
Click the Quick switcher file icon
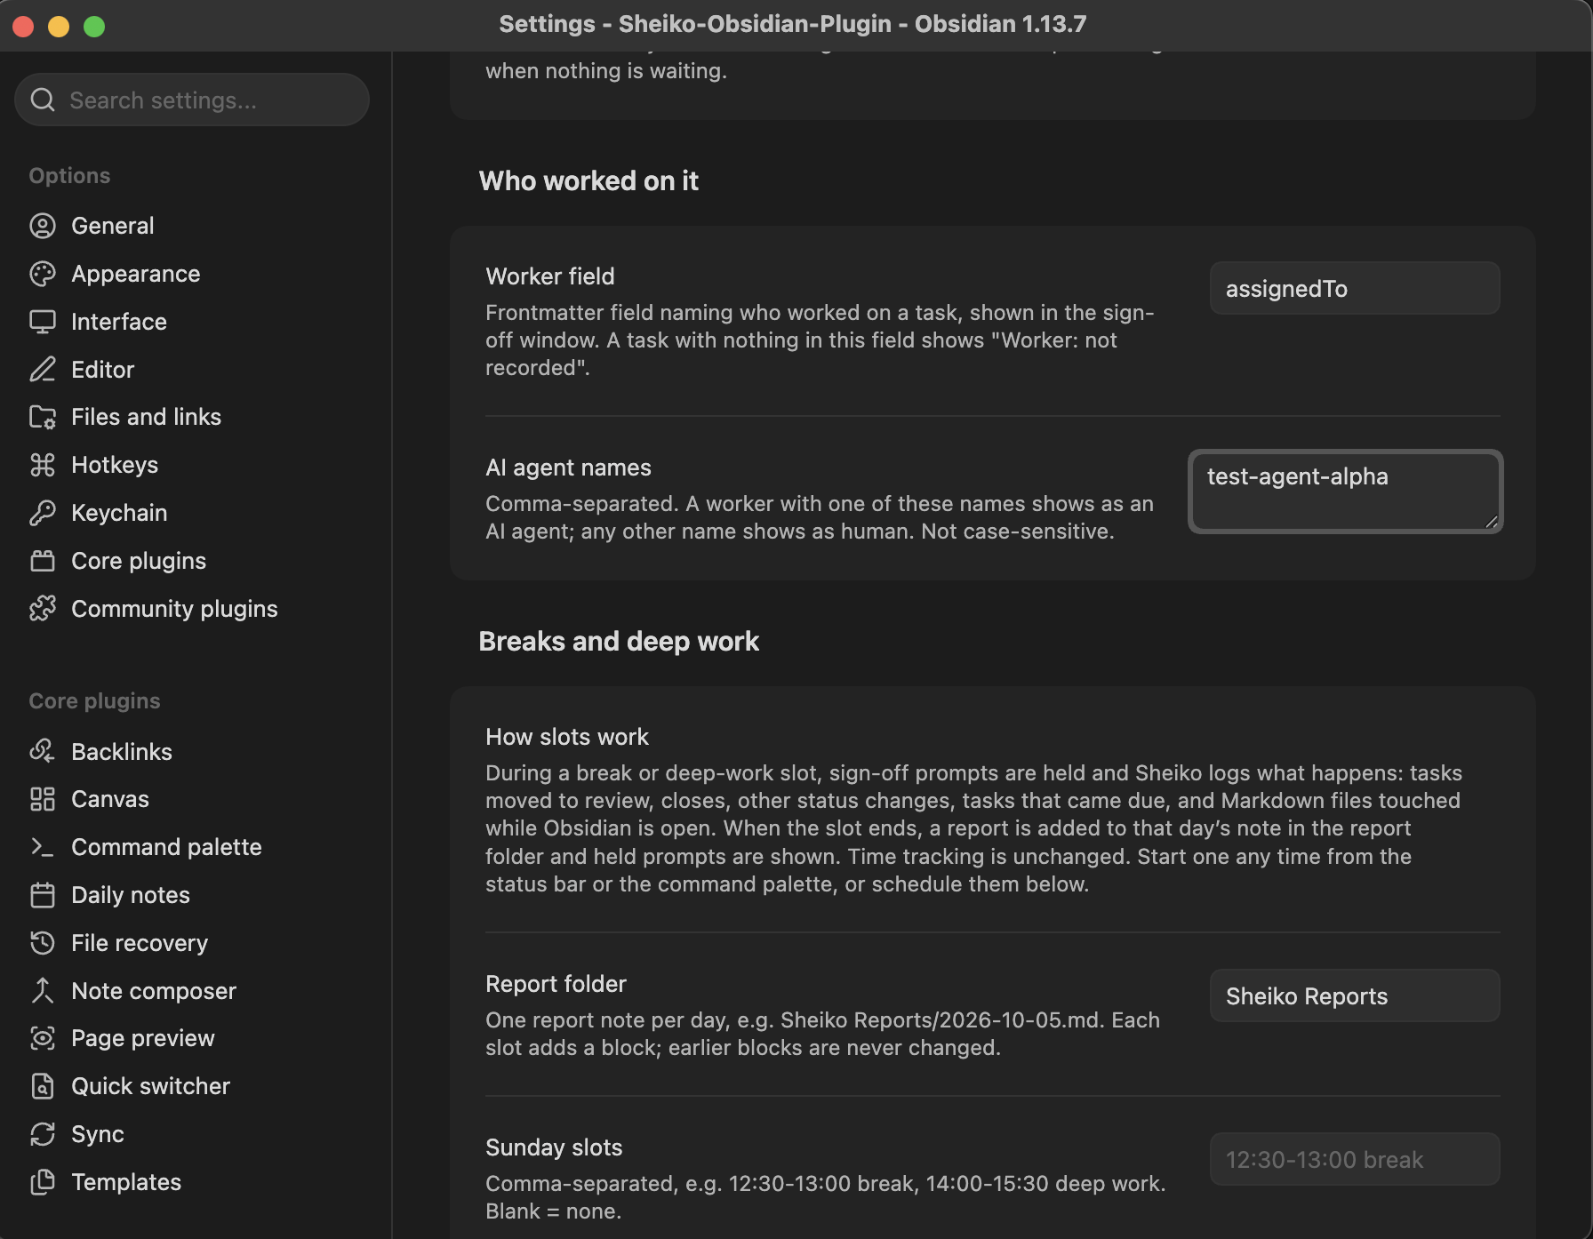click(43, 1086)
